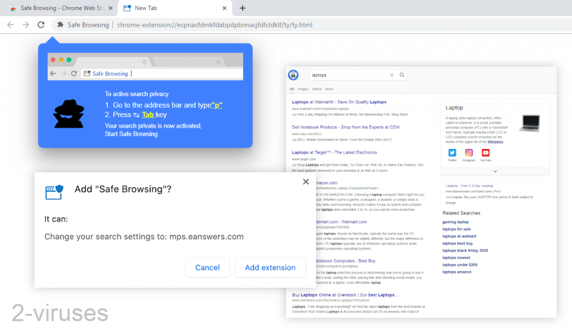Image resolution: width=572 pixels, height=333 pixels.
Task: Expand the knowledge panel with the down chevron
Action: [494, 171]
